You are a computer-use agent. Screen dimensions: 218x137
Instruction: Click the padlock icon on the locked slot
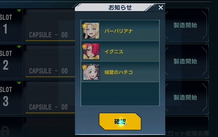click(x=5, y=131)
